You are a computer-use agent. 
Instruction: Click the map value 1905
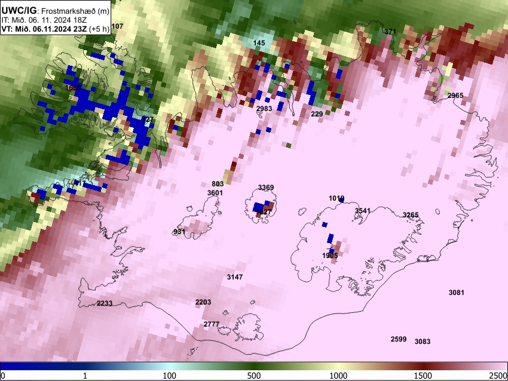coord(330,256)
